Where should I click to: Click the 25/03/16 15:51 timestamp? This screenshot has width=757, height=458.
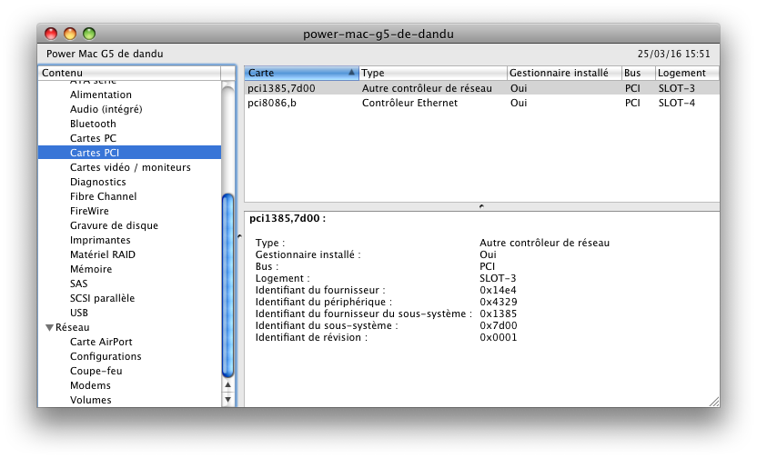click(x=674, y=54)
